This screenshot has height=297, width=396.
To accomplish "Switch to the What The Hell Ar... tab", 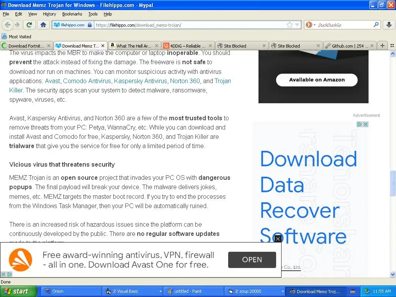I will click(135, 46).
